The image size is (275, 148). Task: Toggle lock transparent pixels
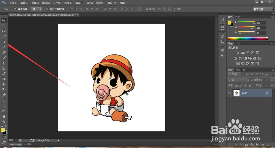237,86
